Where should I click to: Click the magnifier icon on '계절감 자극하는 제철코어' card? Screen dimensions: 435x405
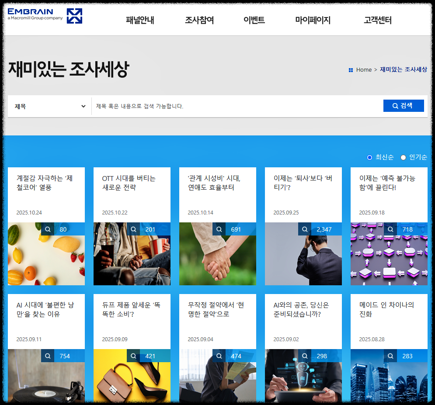coord(47,228)
